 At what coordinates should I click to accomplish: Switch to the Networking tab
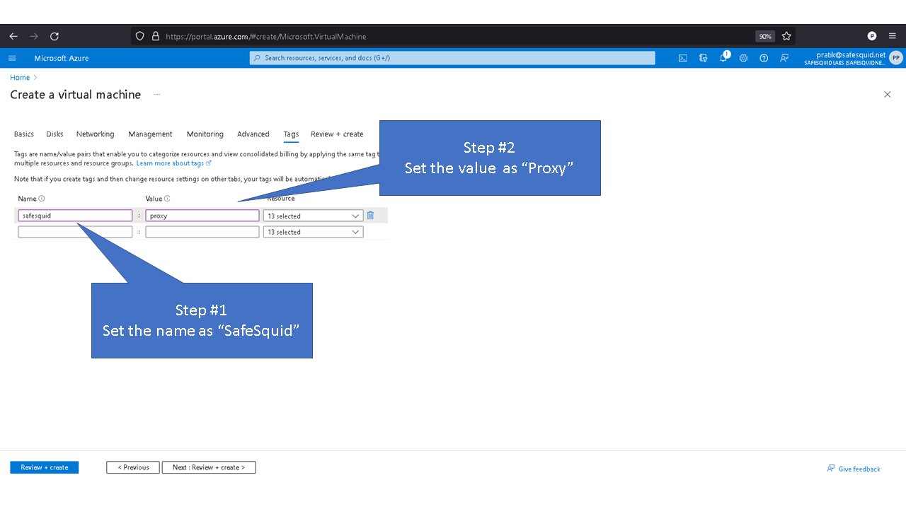click(95, 134)
